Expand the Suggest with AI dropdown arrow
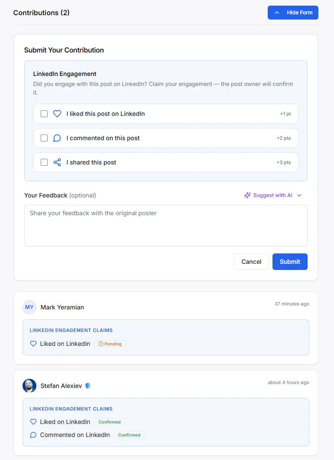 299,195
